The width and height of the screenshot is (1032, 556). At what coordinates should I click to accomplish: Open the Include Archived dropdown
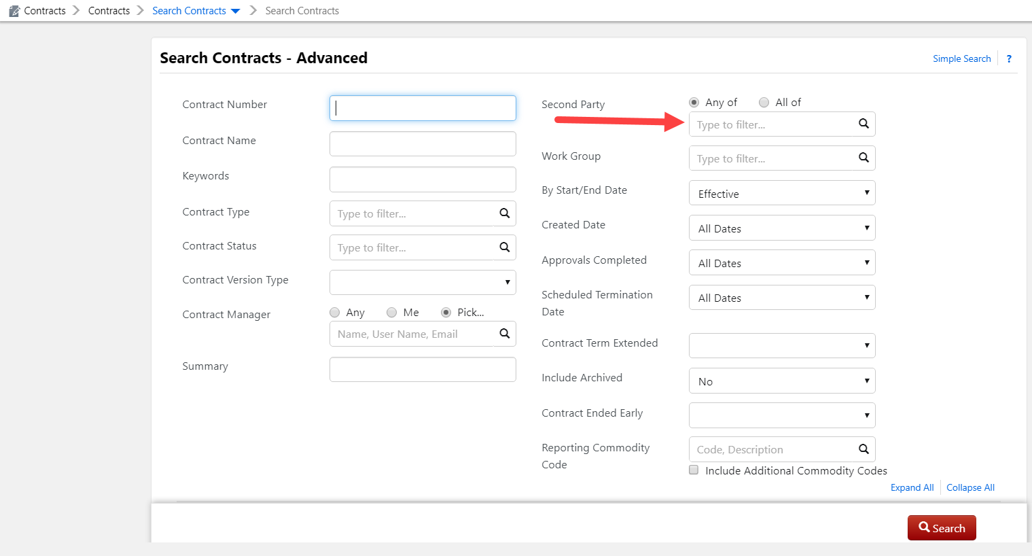point(782,381)
